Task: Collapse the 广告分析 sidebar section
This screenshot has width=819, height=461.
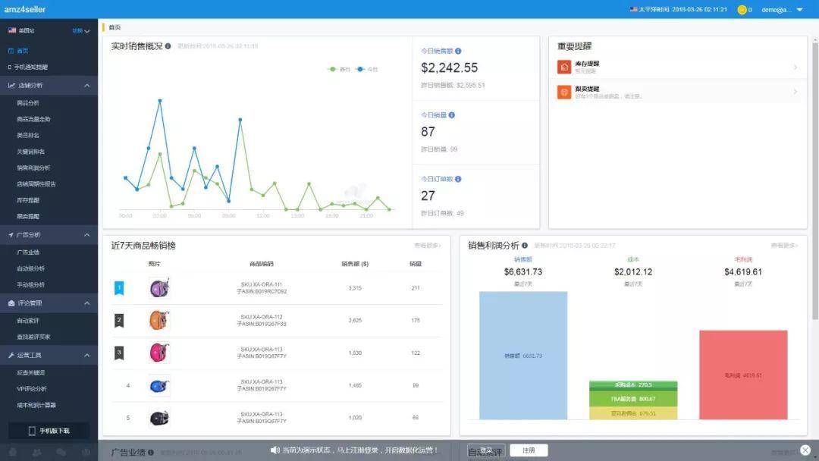Action: [86, 235]
